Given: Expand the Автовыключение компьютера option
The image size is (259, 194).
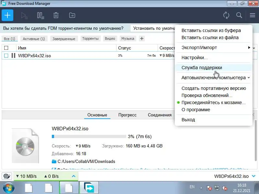Looking at the screenshot, I should [214, 78].
